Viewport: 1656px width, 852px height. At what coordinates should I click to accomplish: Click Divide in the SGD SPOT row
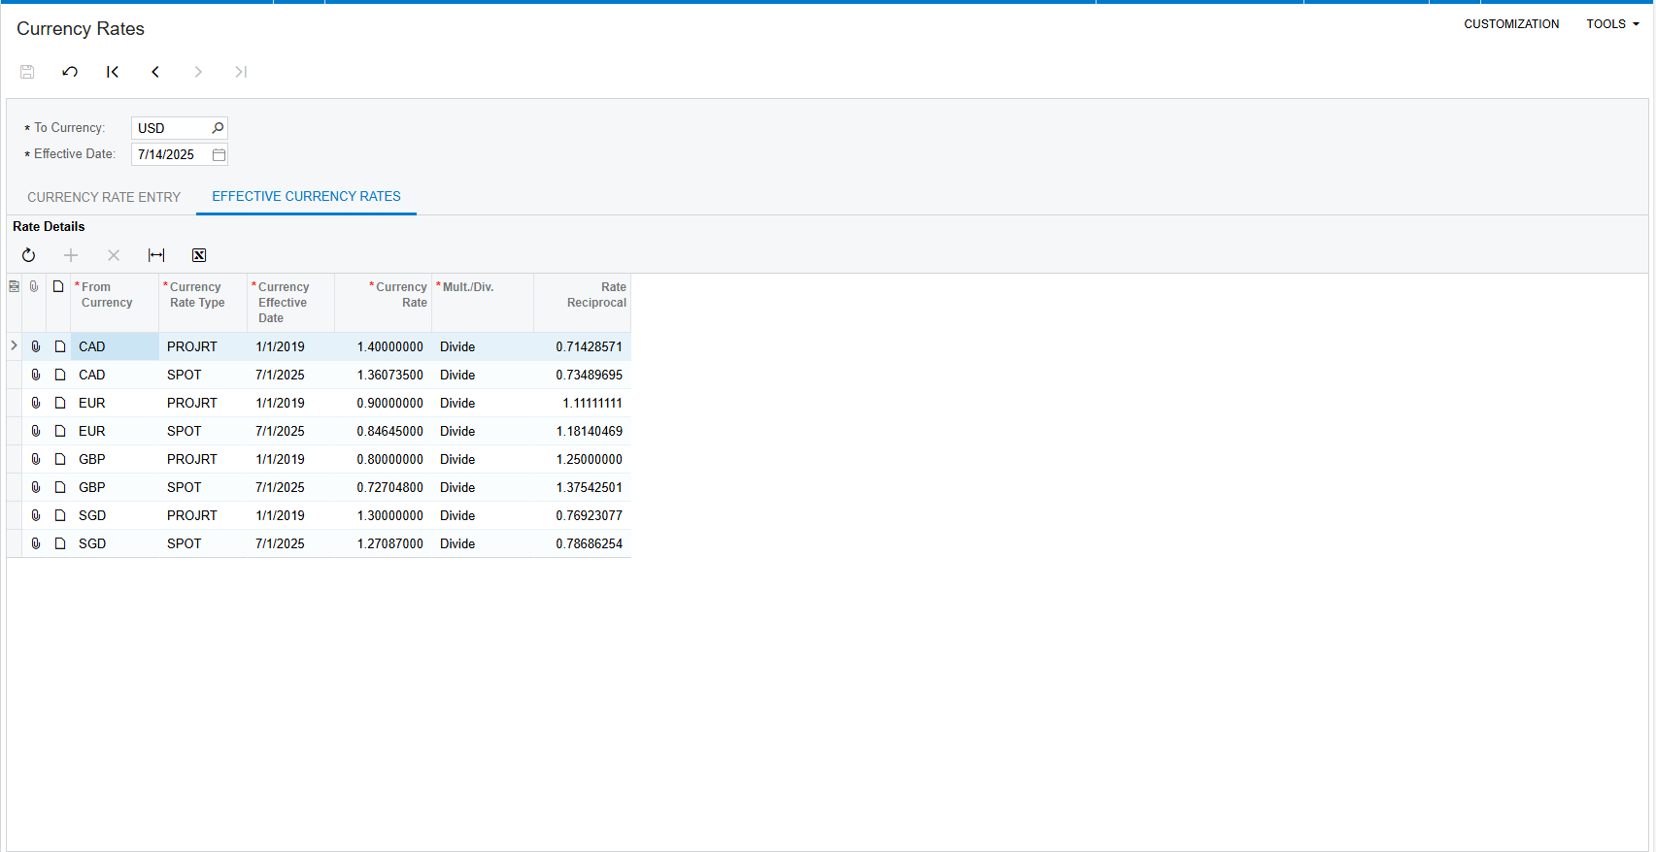pyautogui.click(x=457, y=543)
